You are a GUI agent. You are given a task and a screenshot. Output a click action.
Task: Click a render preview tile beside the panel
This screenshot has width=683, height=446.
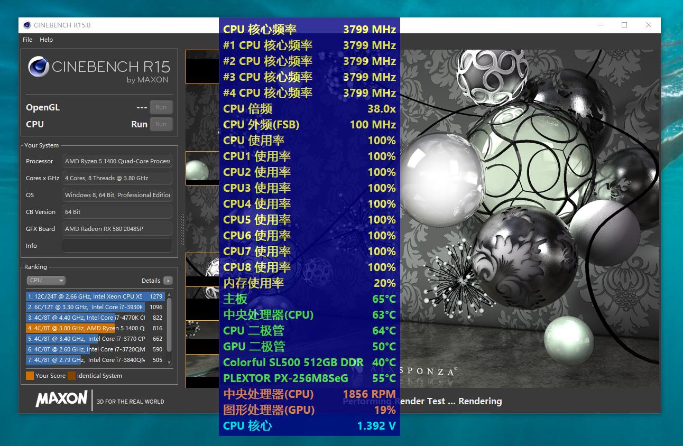point(202,67)
